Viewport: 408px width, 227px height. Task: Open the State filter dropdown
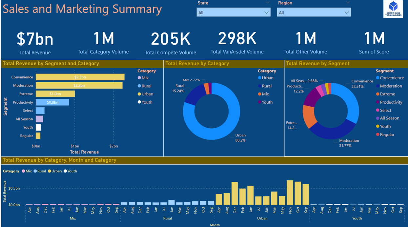233,12
